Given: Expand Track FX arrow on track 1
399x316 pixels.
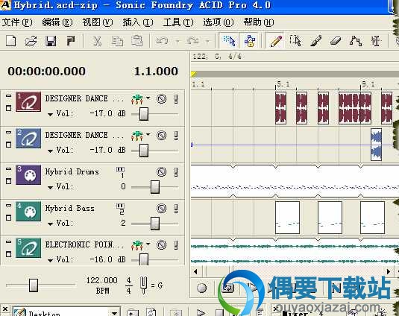Looking at the screenshot, I should 148,98.
